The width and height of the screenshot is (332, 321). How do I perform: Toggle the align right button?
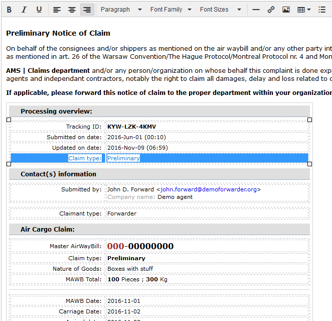point(87,10)
